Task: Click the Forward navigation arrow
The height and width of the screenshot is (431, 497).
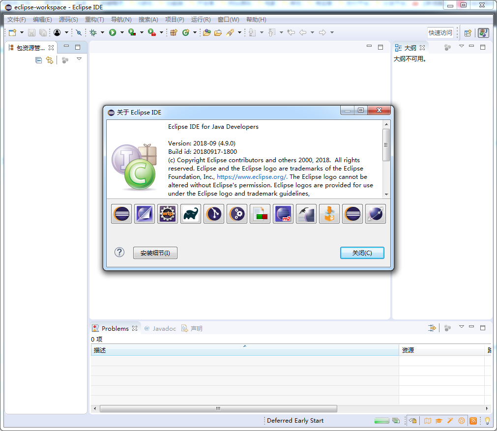Action: (322, 32)
